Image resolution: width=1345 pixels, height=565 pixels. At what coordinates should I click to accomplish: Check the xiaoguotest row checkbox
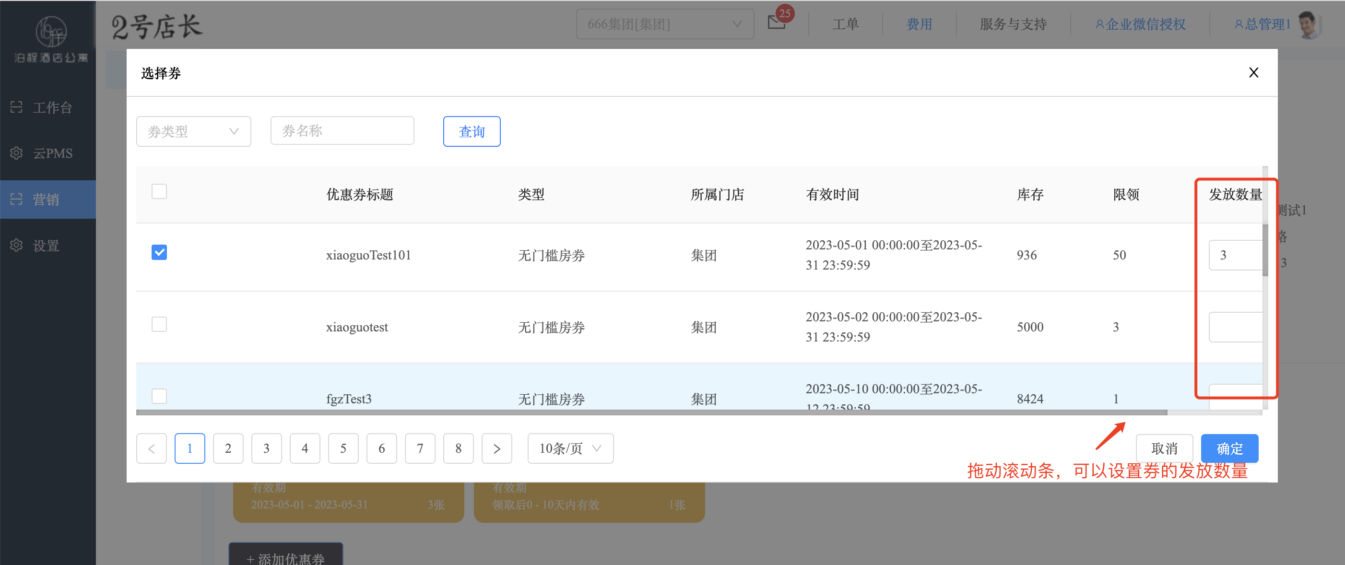click(159, 324)
